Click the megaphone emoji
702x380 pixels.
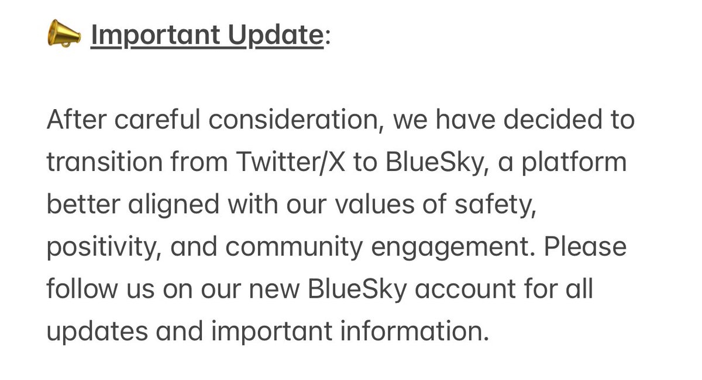click(x=63, y=36)
